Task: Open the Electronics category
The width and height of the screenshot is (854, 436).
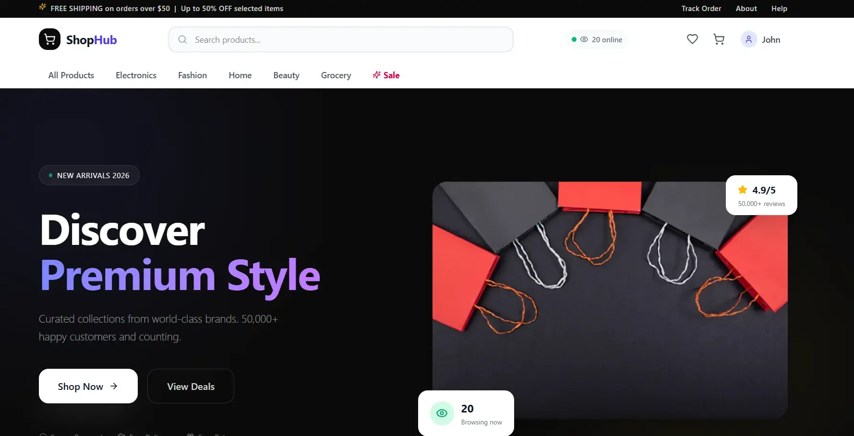Action: pos(136,75)
